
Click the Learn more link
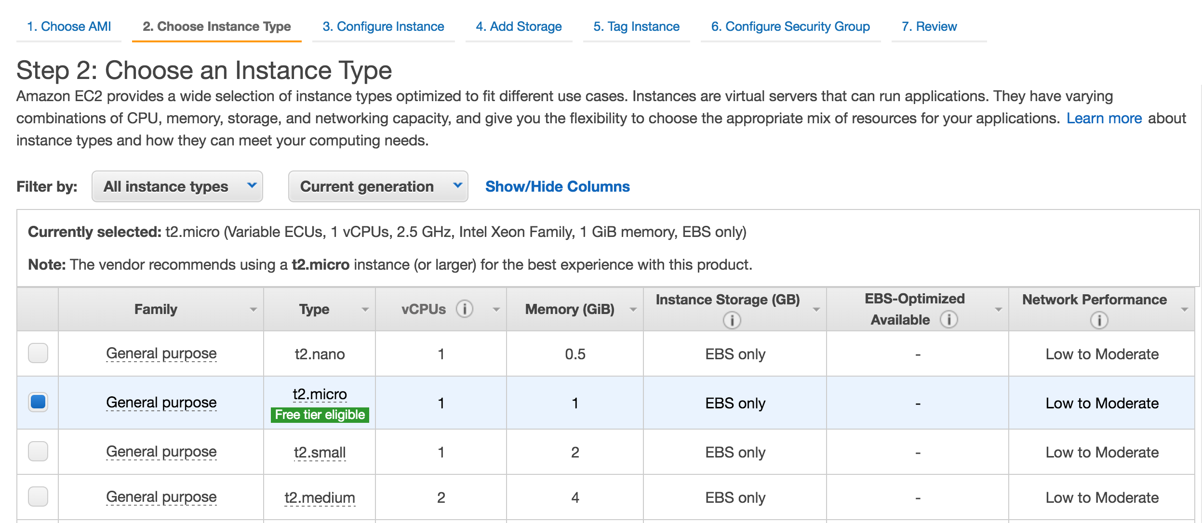click(1104, 118)
